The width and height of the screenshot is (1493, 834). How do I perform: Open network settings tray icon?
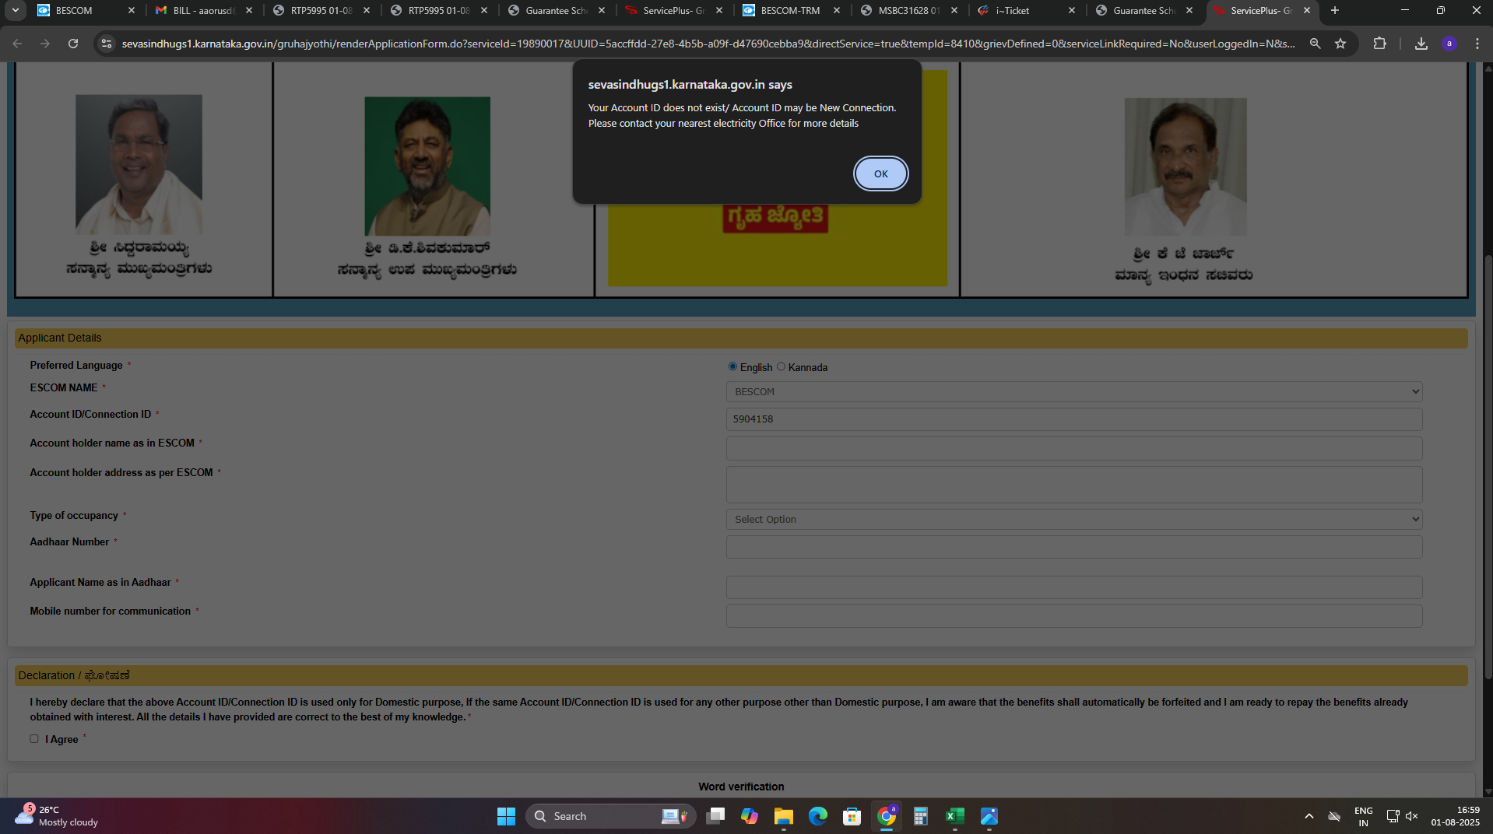1393,816
